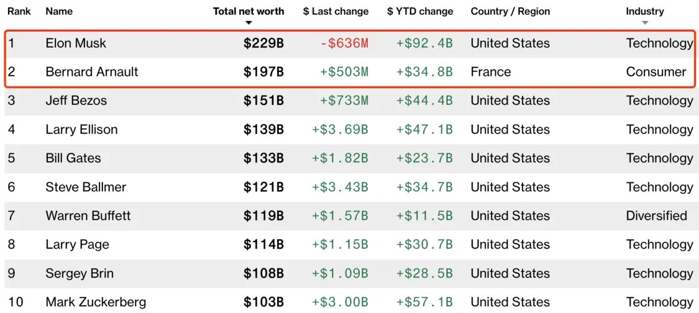Open Sergey Brin's profile
This screenshot has height=313, width=699.
pos(80,274)
